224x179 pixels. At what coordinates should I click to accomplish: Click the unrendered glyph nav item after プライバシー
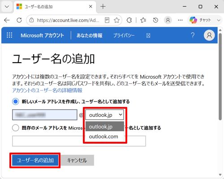[x=148, y=35]
